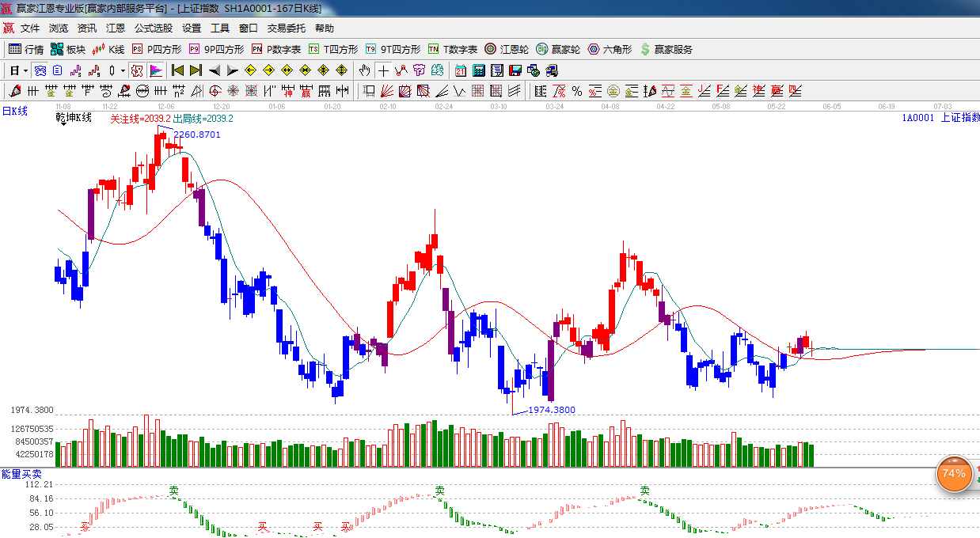This screenshot has height=538, width=980.
Task: Toggle the hand pan tool
Action: [x=364, y=70]
